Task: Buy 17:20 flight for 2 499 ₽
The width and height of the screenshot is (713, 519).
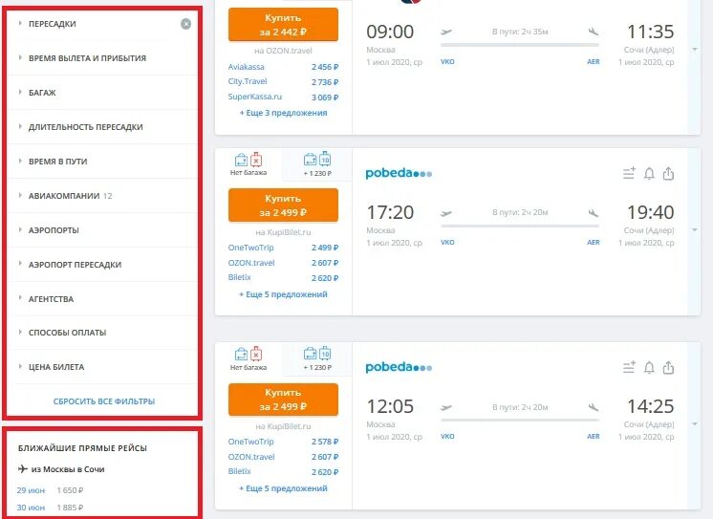Action: tap(283, 205)
